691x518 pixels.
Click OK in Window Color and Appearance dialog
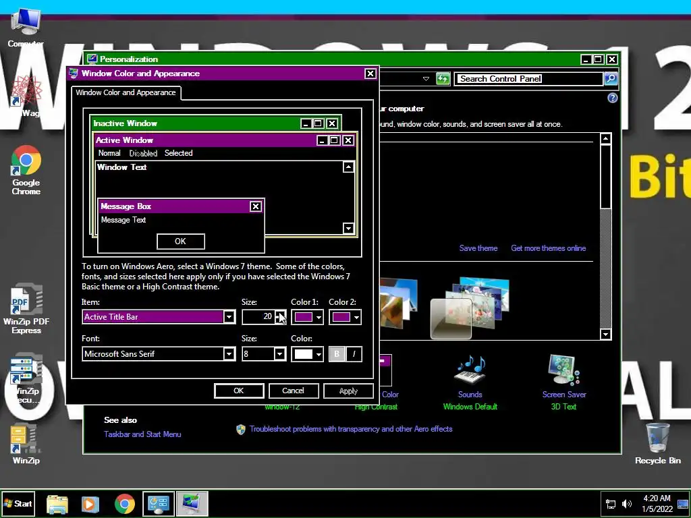[239, 391]
